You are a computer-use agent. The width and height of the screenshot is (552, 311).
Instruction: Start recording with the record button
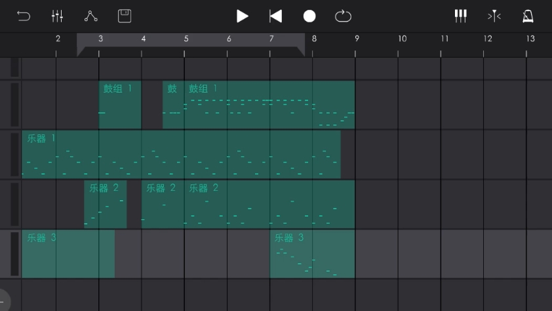[x=309, y=16]
